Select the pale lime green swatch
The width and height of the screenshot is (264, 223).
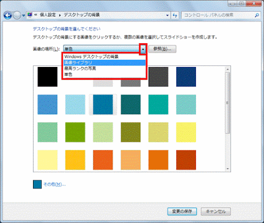tap(103, 132)
